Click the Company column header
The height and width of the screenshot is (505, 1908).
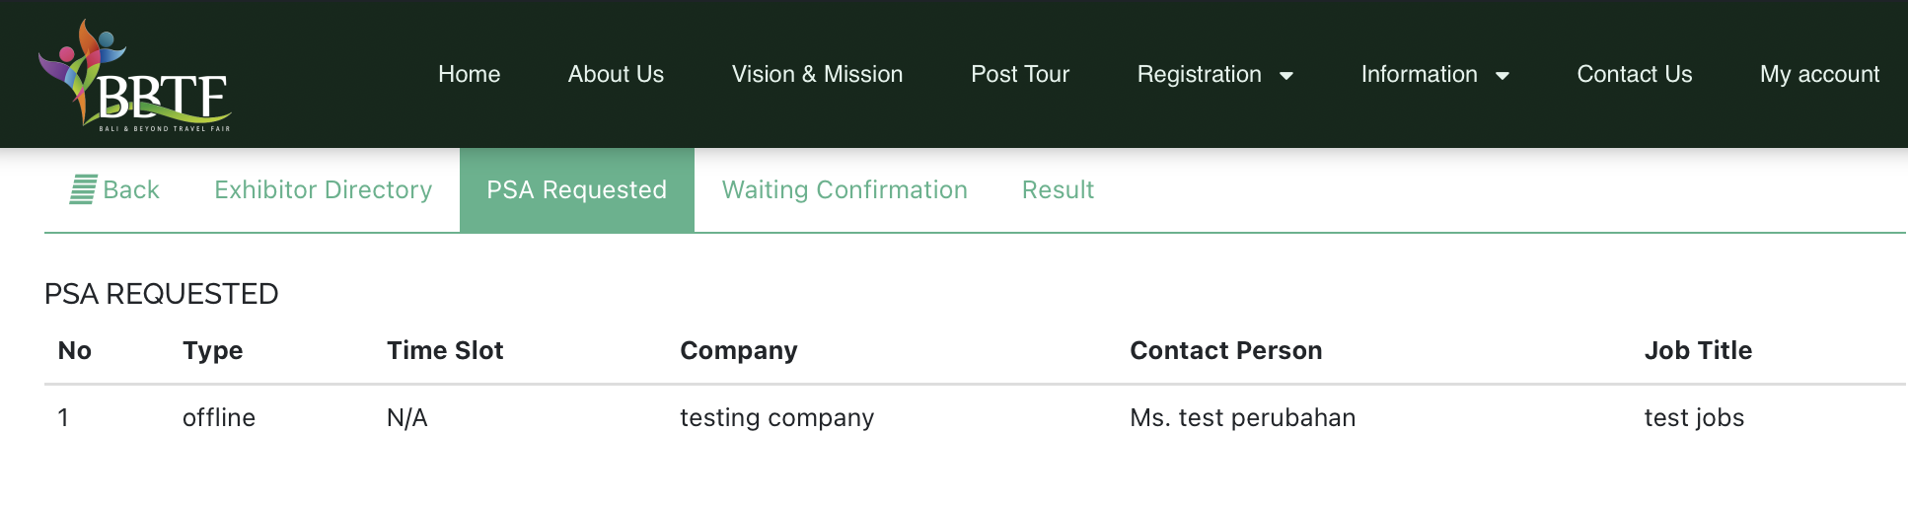(739, 350)
